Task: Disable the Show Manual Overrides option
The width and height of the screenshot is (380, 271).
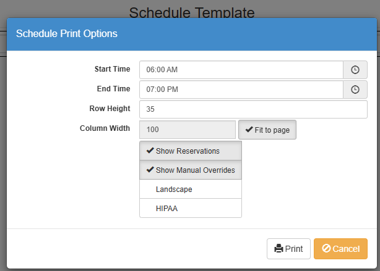Action: (191, 170)
